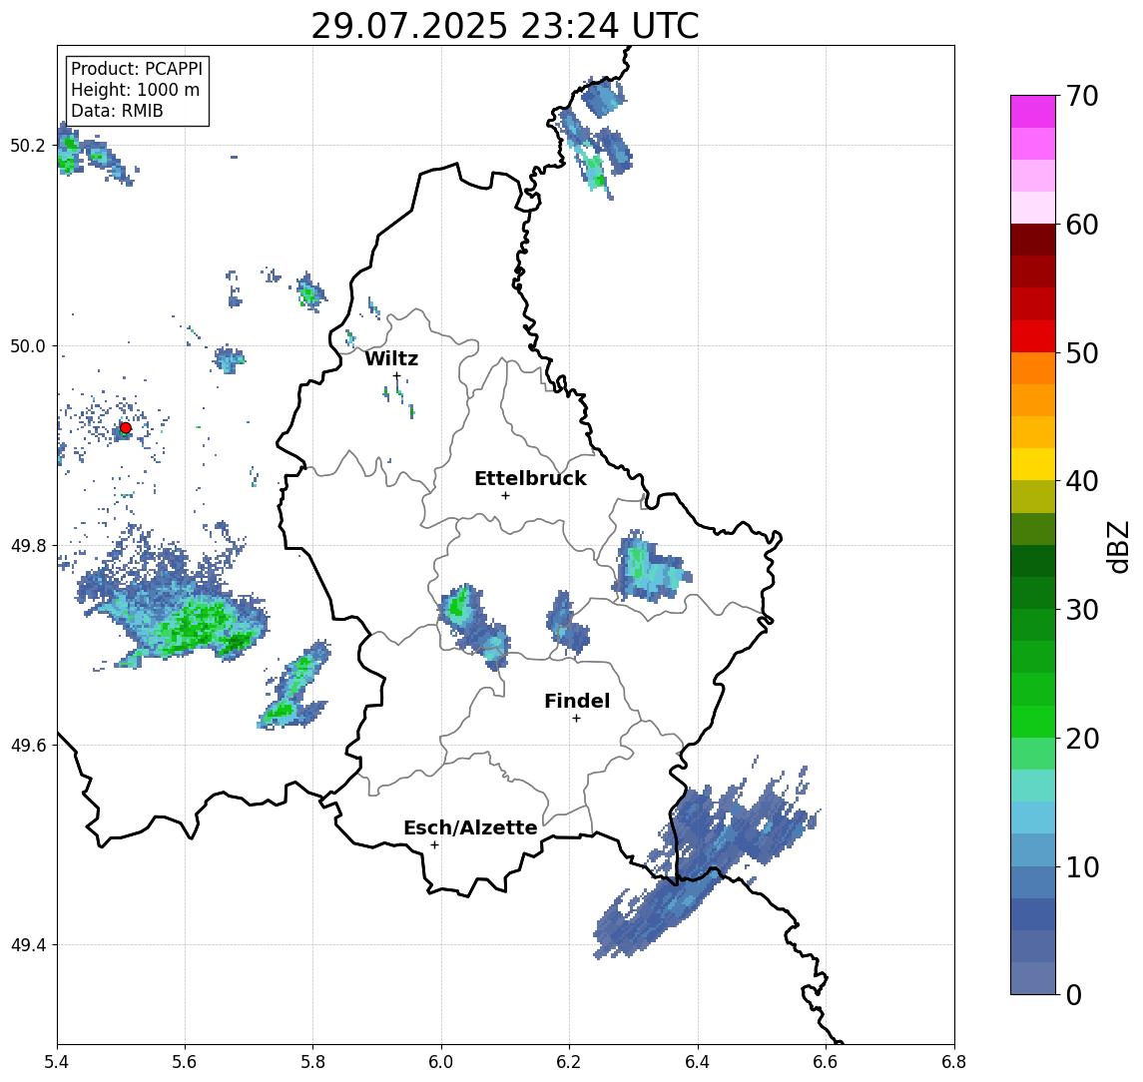Click the yellow colorbar swatch just above 40

coord(1033,464)
